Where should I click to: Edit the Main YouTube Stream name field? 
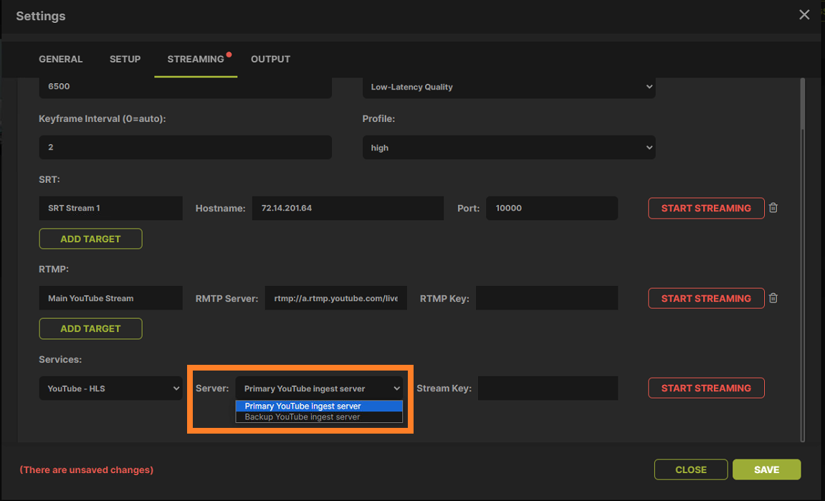[x=110, y=298]
